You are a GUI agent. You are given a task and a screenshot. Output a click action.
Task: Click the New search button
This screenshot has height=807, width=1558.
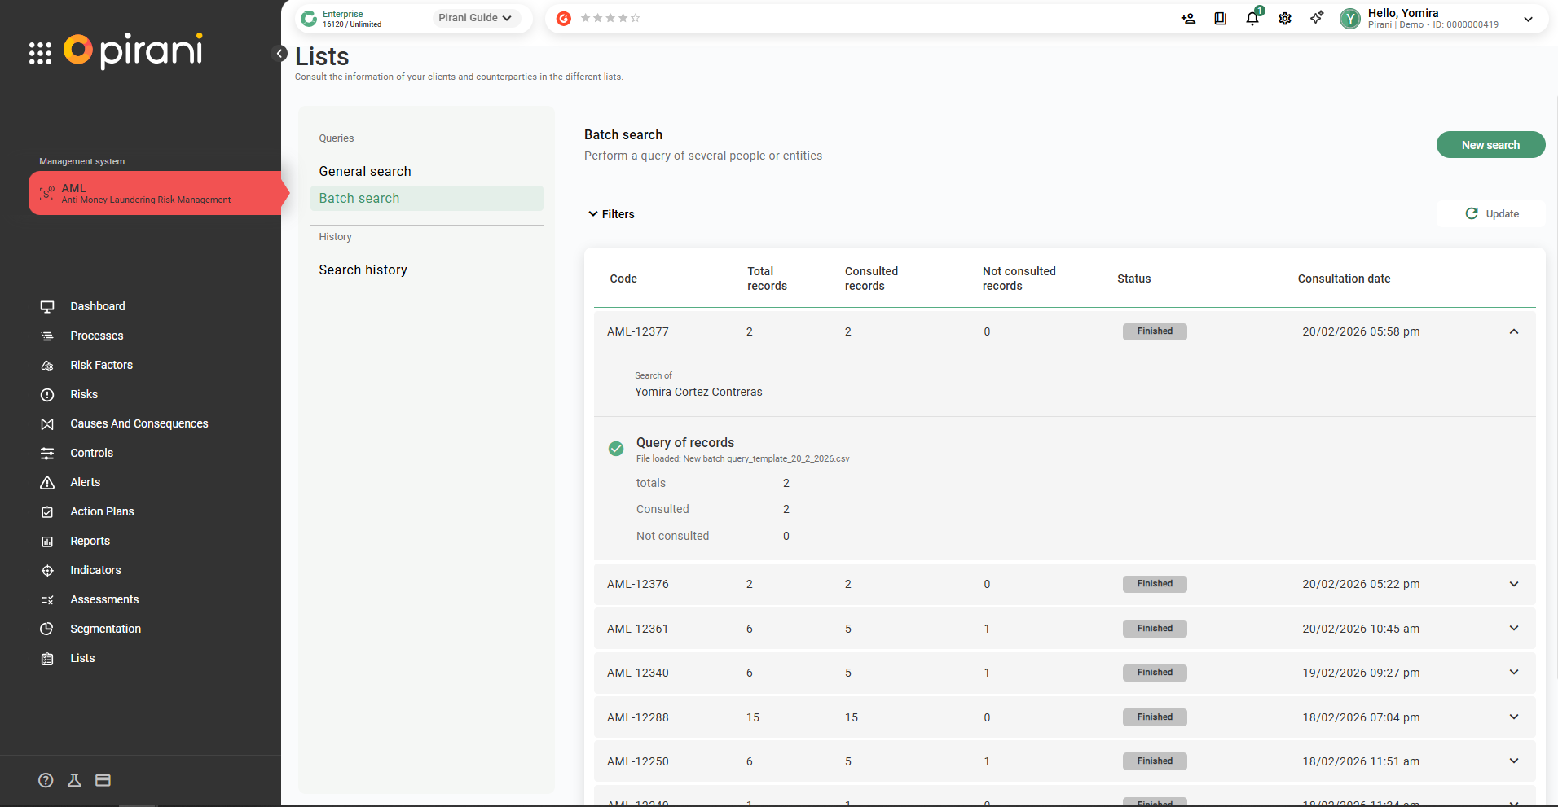(x=1490, y=145)
